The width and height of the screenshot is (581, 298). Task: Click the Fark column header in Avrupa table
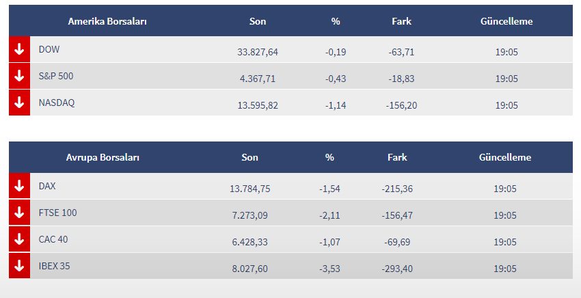[397, 157]
